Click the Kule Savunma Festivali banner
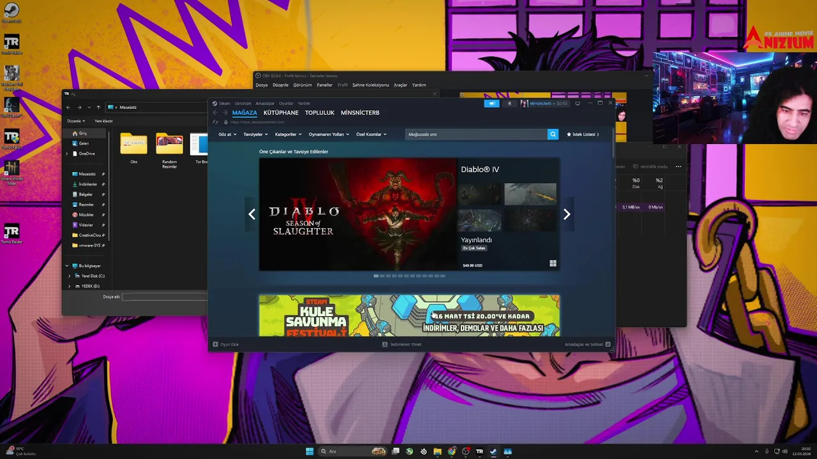 (409, 316)
